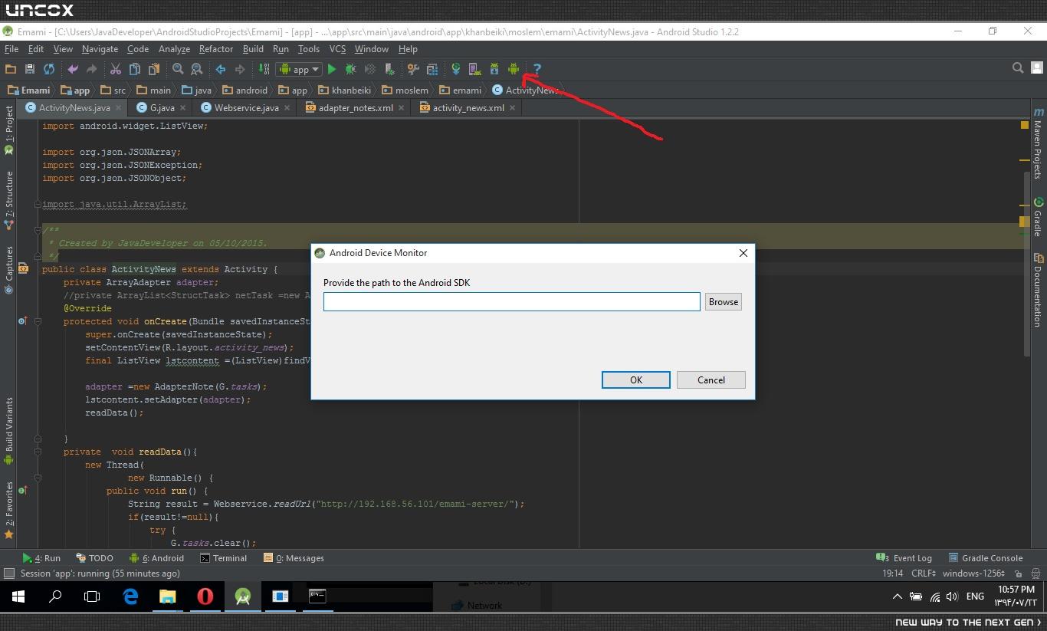Open the Favorites side panel
1047x631 pixels.
click(x=8, y=510)
